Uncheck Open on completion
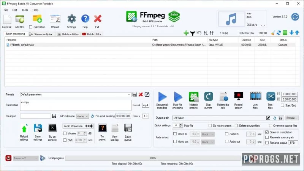304x171 pixels. pyautogui.click(x=267, y=132)
